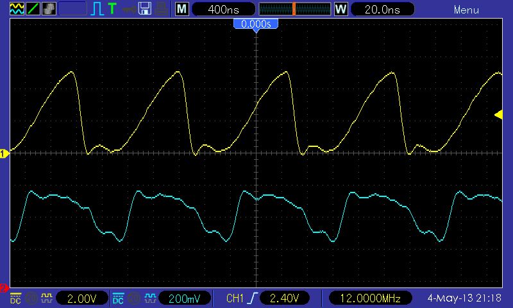Image resolution: width=513 pixels, height=308 pixels.
Task: Click the 400ns main timebase value
Action: click(x=223, y=9)
